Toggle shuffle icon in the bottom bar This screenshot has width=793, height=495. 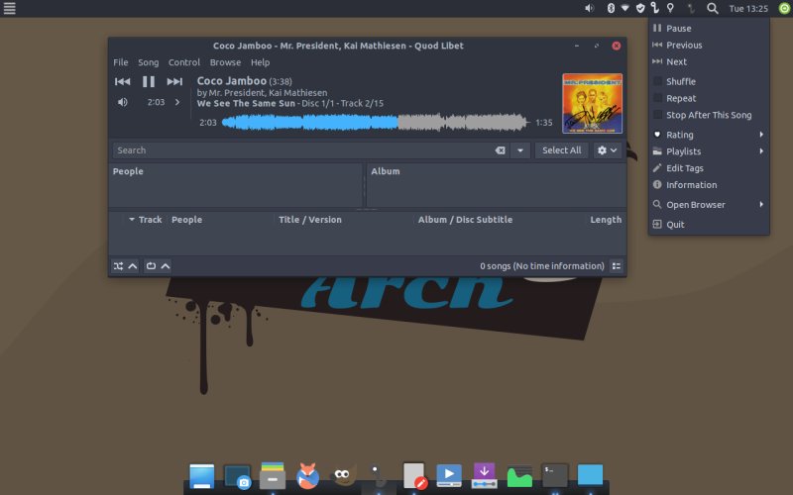point(118,265)
